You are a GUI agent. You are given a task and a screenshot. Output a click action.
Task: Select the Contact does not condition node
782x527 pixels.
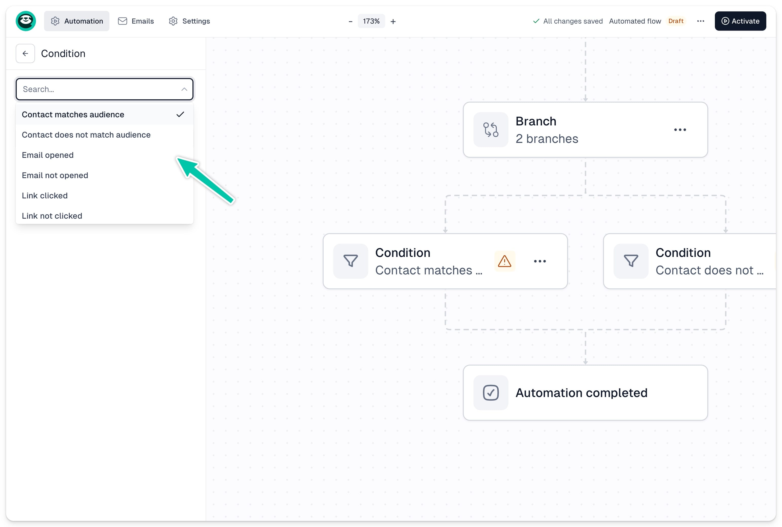tap(690, 261)
